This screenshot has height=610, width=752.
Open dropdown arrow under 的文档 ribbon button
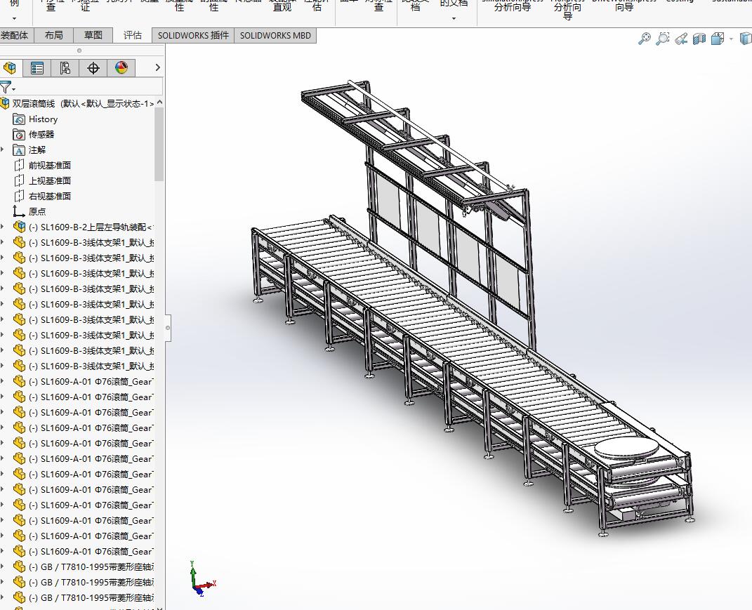pos(454,19)
